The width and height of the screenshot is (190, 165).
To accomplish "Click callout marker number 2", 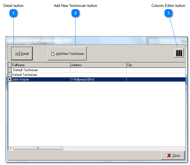I will click(75, 13).
